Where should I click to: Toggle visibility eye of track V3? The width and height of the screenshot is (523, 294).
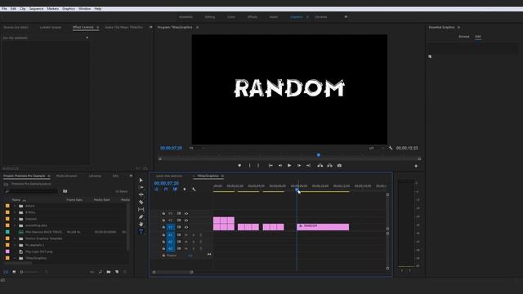click(x=186, y=213)
